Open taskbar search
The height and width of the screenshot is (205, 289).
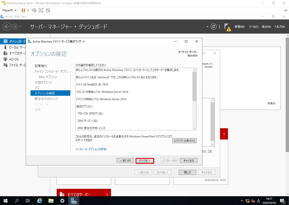[17, 201]
